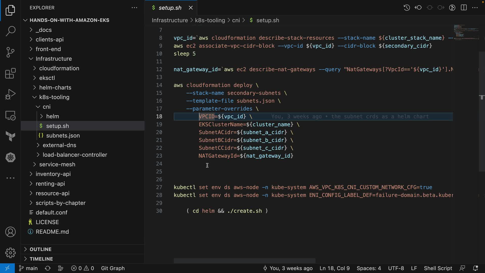Expand the helm folder under cni
Viewport: 485px width, 273px height.
pos(52,116)
